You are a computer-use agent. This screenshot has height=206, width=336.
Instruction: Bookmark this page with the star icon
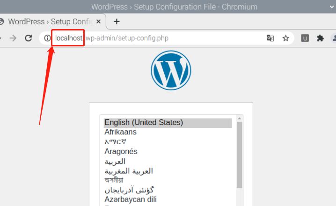[285, 38]
